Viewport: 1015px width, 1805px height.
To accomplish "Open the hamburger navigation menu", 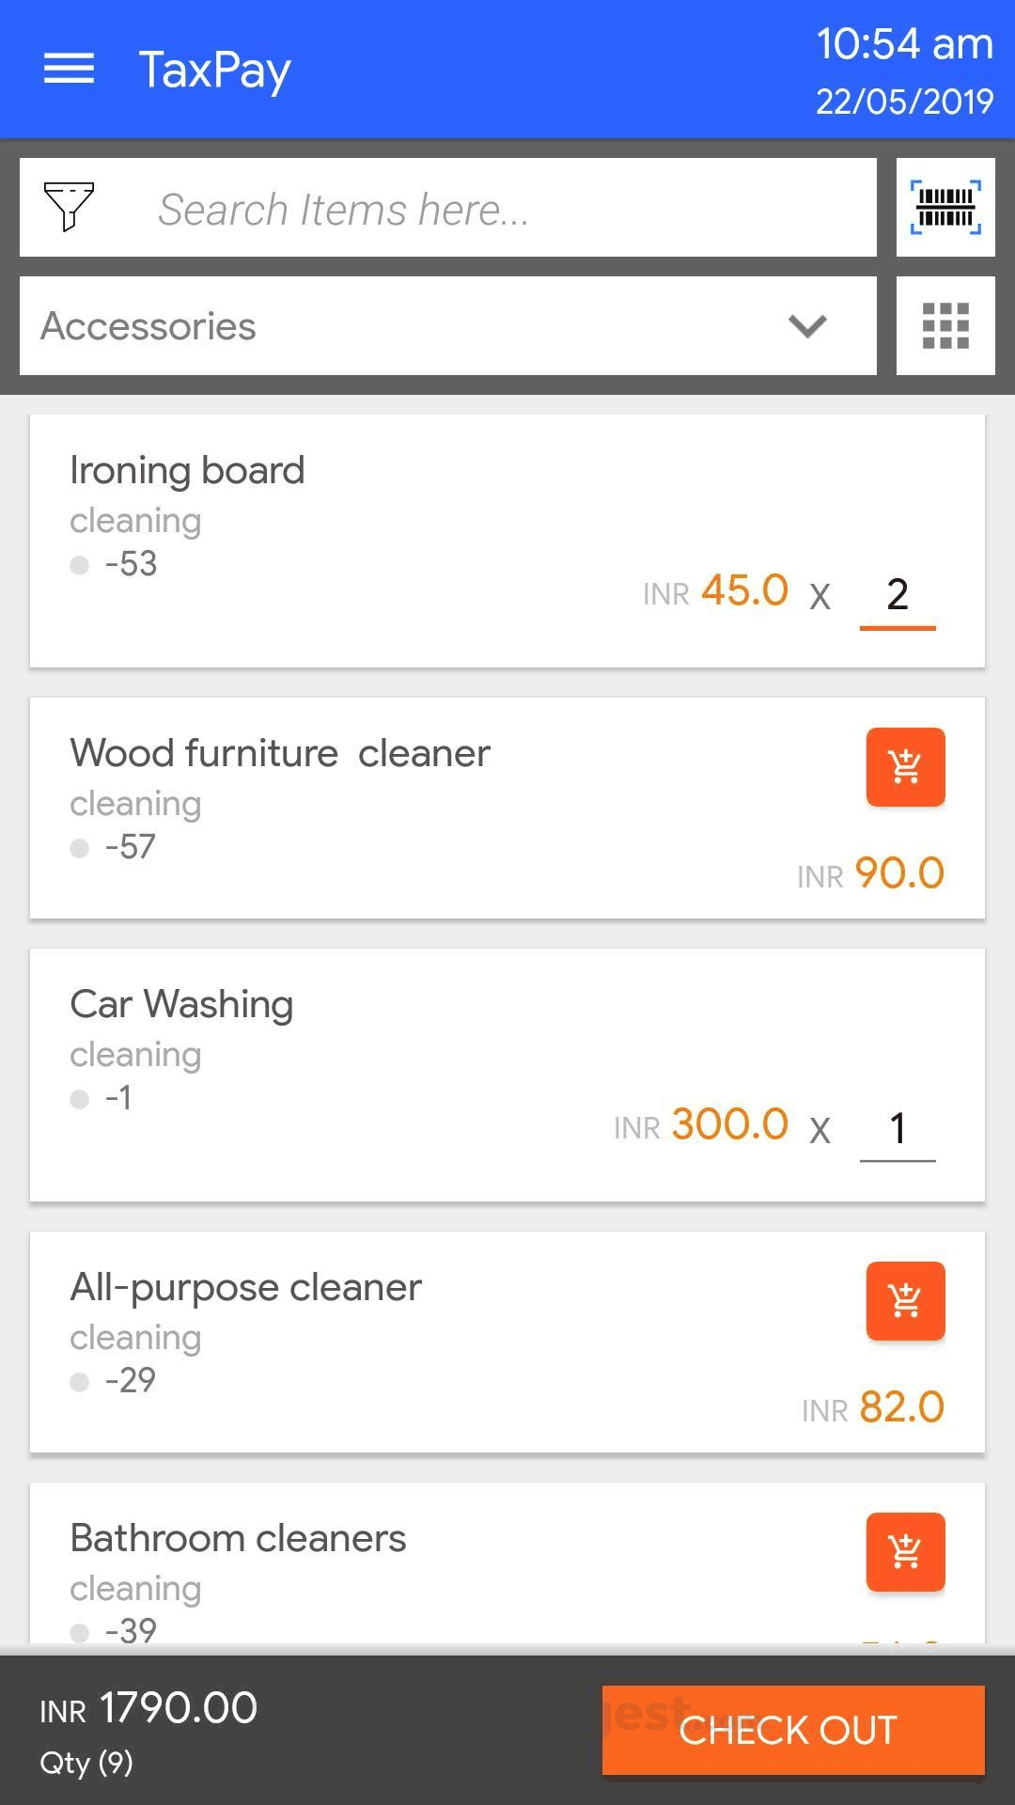I will [69, 69].
